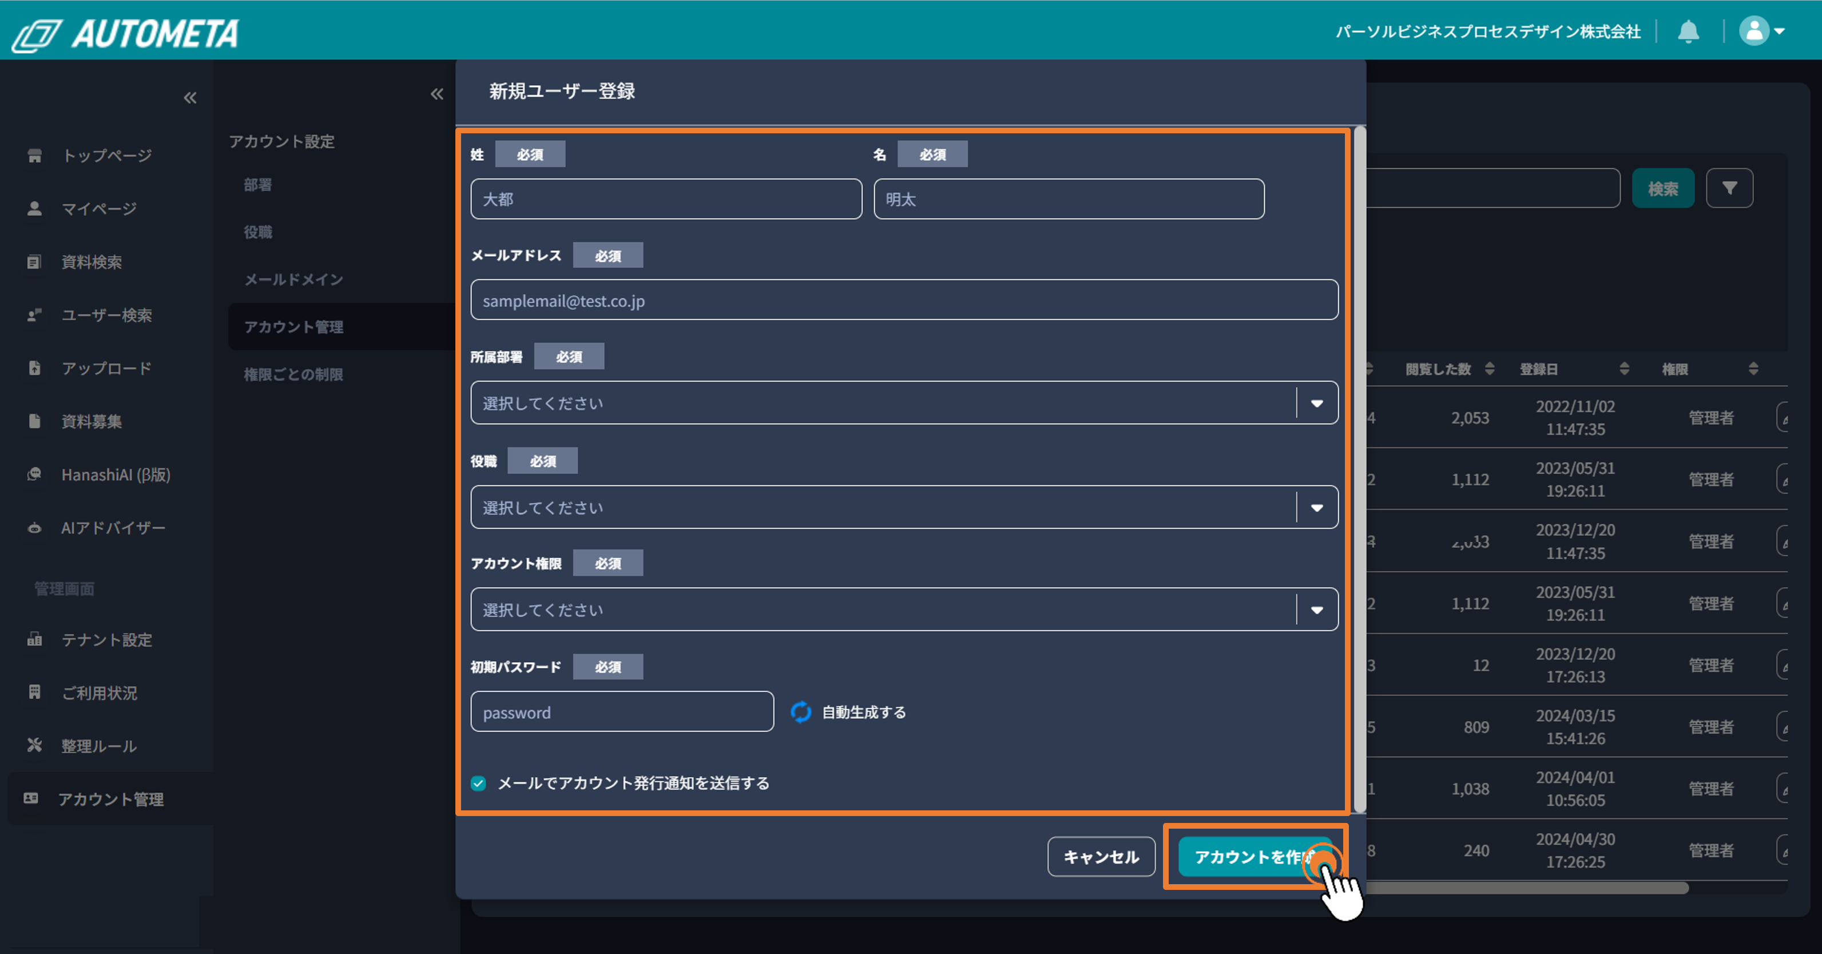Sort by 登録日 column arrows
1822x954 pixels.
tap(1624, 369)
